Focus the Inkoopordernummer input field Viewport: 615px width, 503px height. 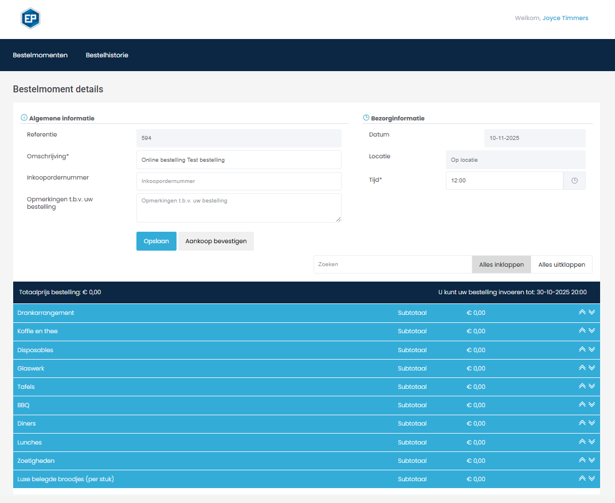point(238,181)
